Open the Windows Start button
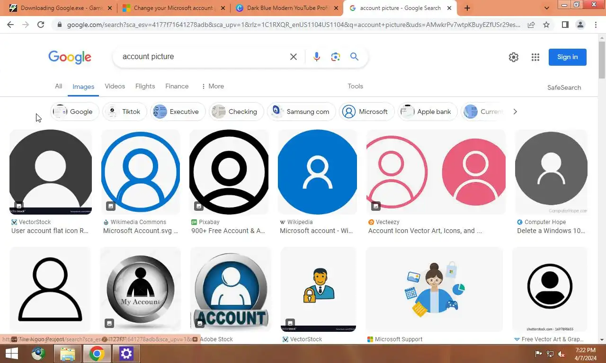This screenshot has width=606, height=363. click(11, 354)
